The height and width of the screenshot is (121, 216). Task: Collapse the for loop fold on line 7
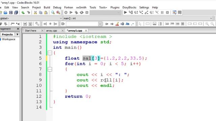[x=50, y=69]
